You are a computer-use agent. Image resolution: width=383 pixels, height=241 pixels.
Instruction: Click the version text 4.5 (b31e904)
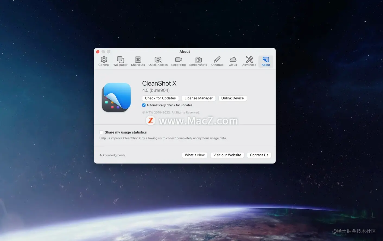(x=156, y=90)
